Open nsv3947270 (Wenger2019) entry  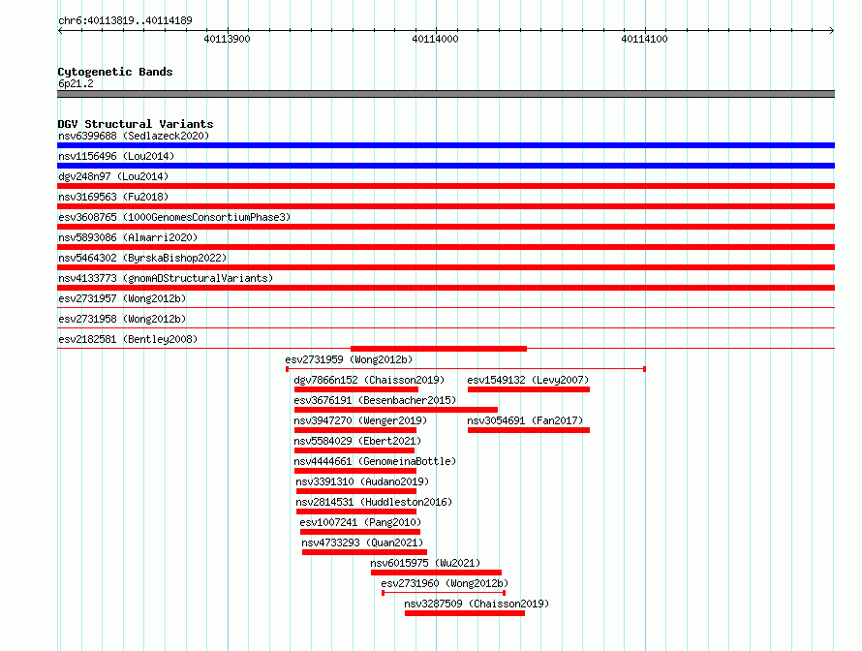tap(360, 420)
